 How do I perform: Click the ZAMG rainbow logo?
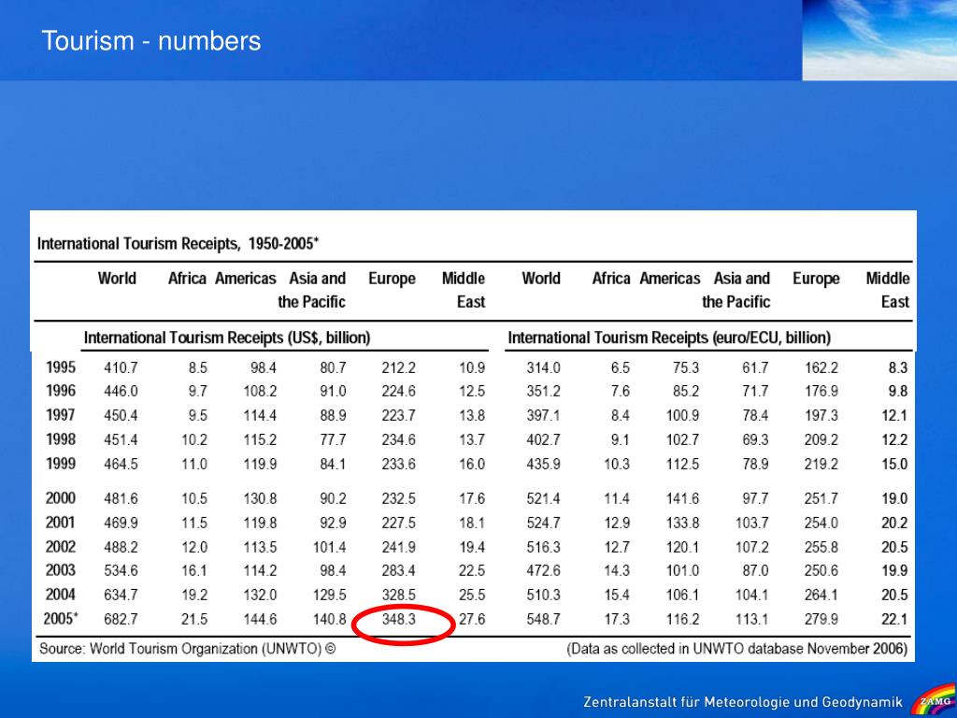[934, 700]
